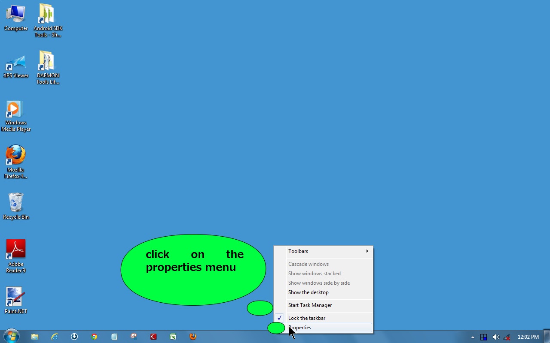Choose Show the desktop from the menu
This screenshot has width=550, height=343.
click(309, 292)
